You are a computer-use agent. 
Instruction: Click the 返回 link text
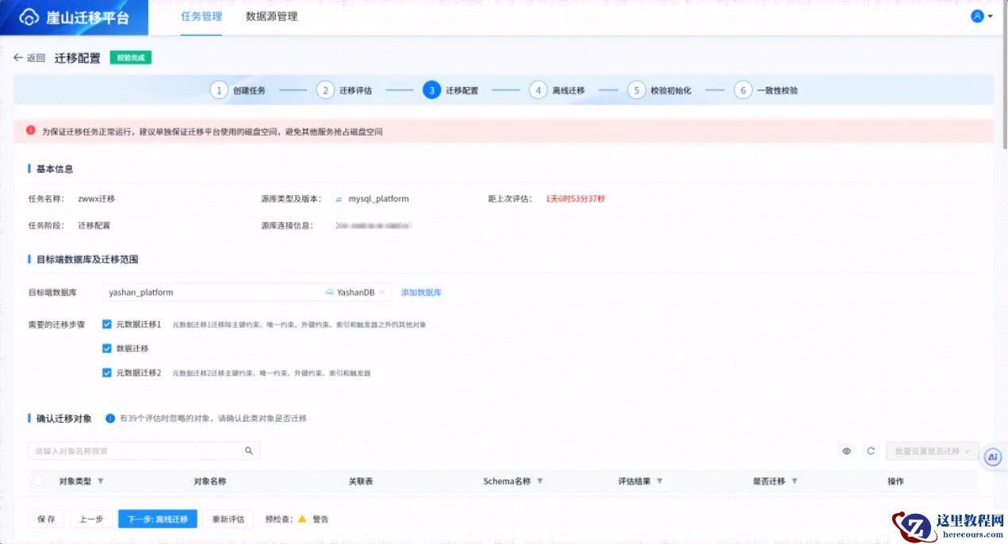pyautogui.click(x=36, y=58)
